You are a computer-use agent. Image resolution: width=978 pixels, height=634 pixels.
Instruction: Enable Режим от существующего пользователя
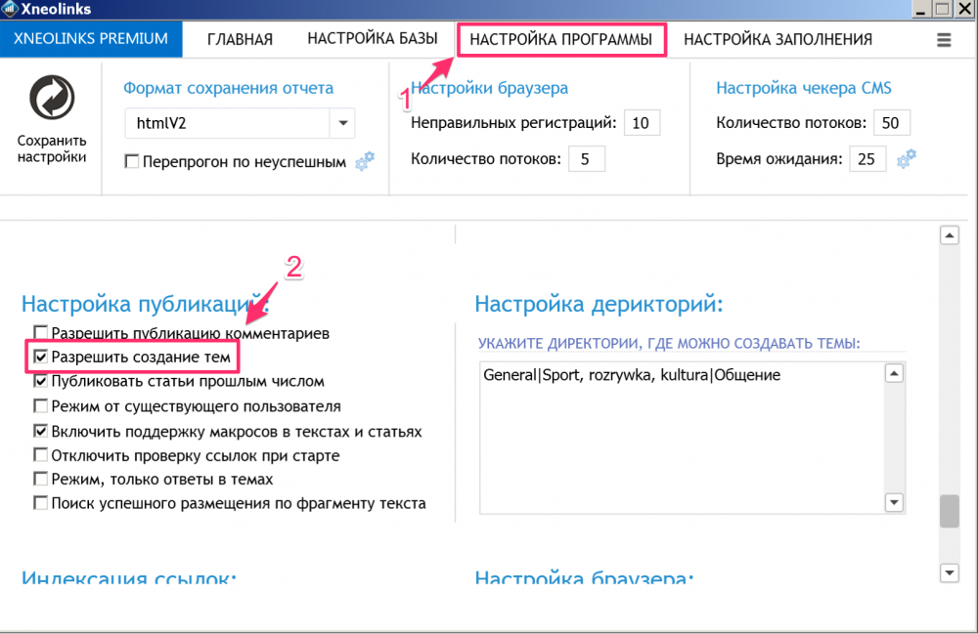(40, 406)
